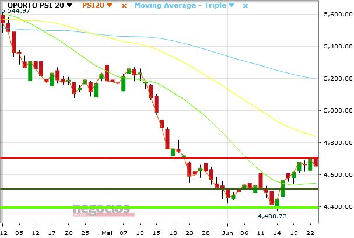Click the OPORTO PSI 20 title
The height and width of the screenshot is (238, 354).
[x=36, y=5]
